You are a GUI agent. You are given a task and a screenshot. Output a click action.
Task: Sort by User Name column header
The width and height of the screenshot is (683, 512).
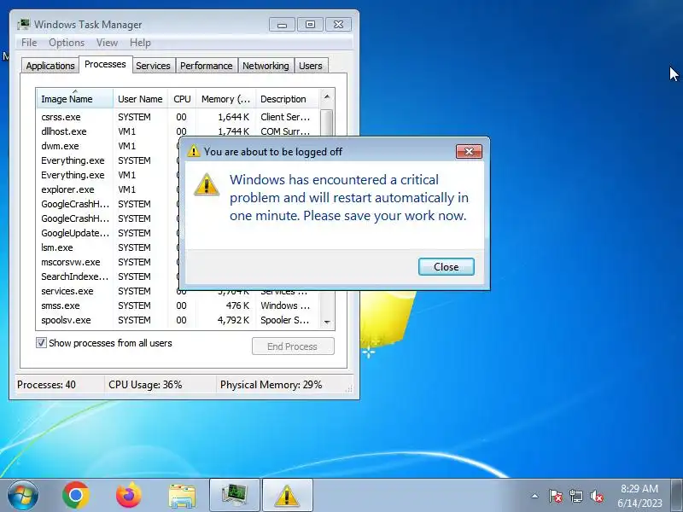[140, 99]
